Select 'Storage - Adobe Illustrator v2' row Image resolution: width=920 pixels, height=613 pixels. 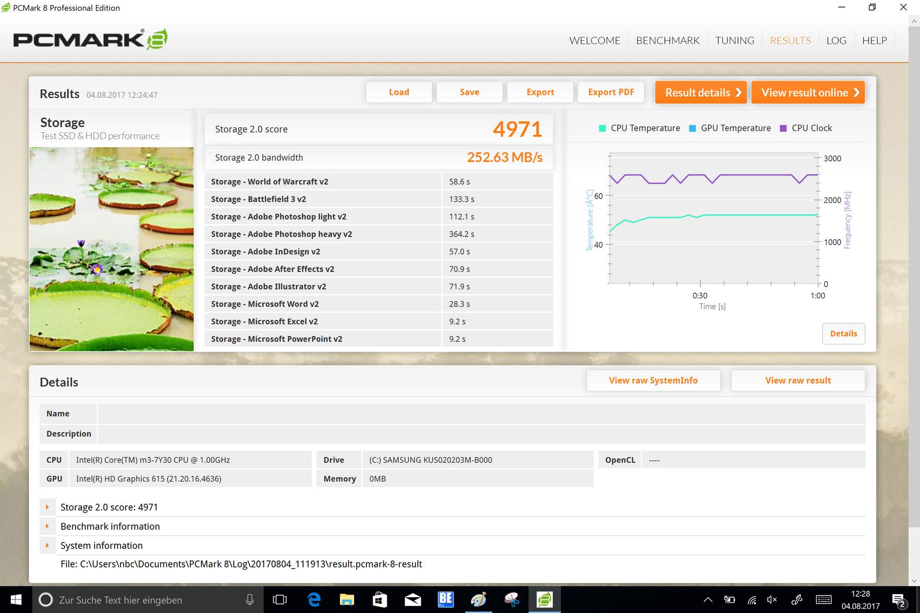[379, 287]
